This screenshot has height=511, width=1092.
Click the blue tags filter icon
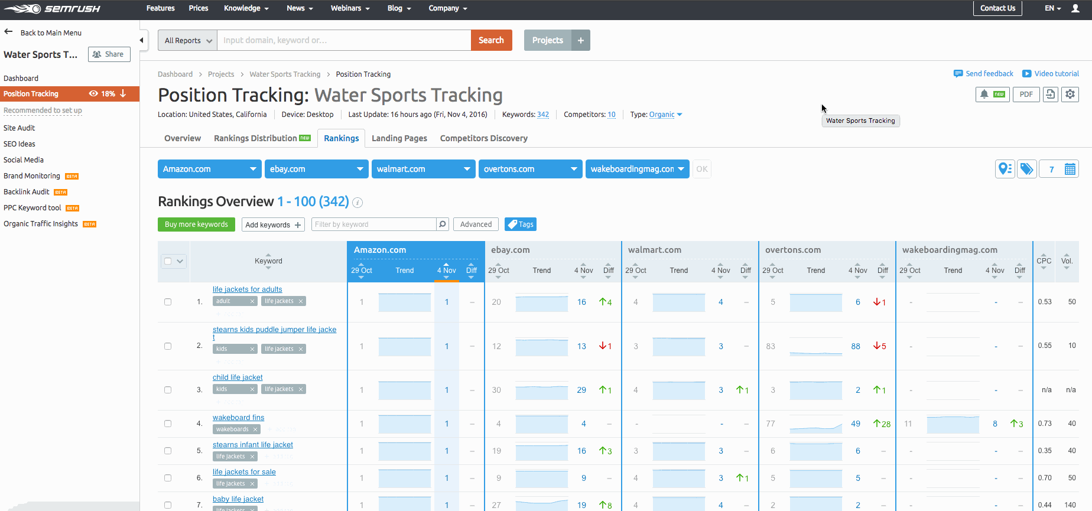pos(1027,169)
